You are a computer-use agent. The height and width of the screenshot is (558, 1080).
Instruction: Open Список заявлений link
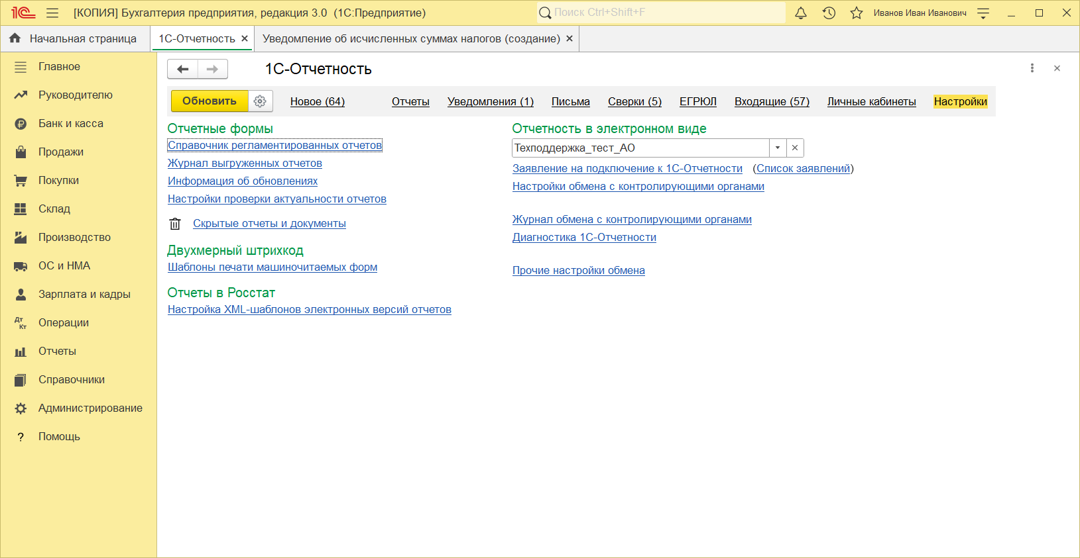coord(803,169)
